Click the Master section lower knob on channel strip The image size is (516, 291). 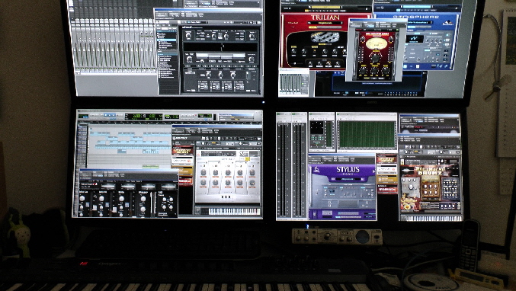[x=143, y=209]
